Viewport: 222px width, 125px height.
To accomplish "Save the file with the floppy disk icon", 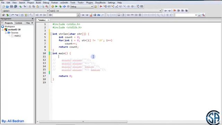I will pos(11,7).
